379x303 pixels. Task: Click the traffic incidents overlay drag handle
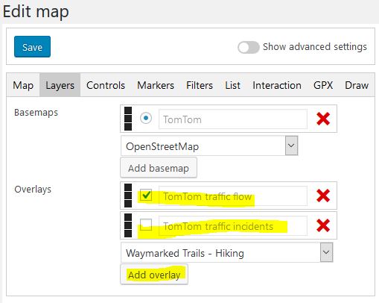[128, 225]
